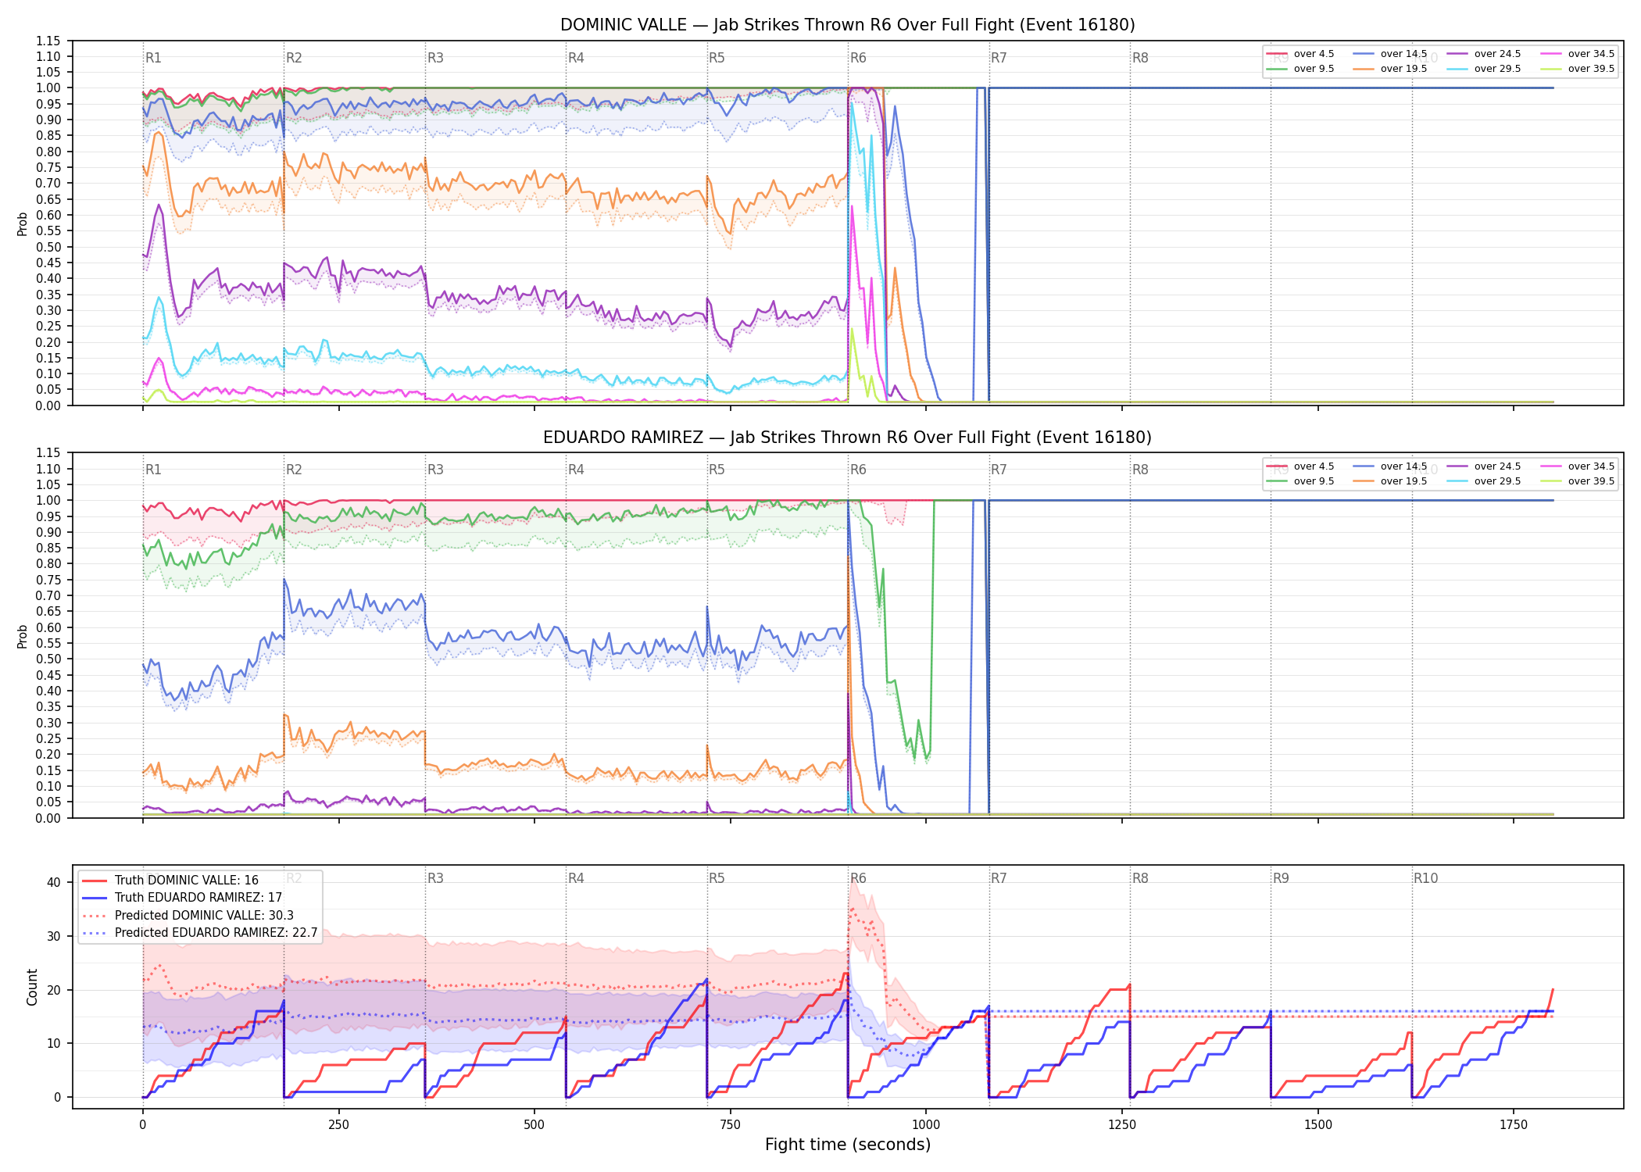Click the R6 round marker in top chart
This screenshot has width=1641, height=1172.
(858, 58)
